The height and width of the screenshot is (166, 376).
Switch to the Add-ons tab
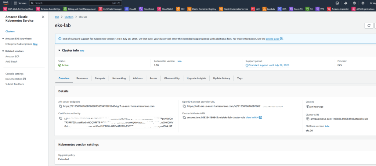(x=138, y=78)
